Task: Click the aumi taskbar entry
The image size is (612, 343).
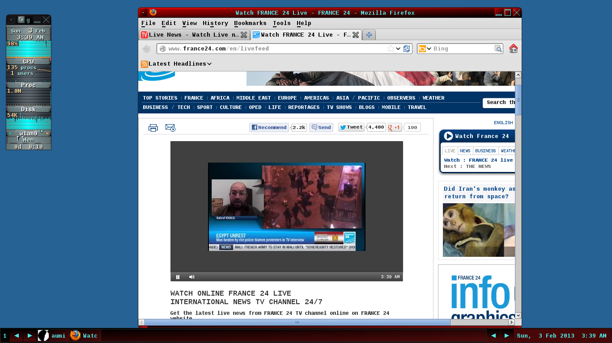Action: tap(53, 335)
